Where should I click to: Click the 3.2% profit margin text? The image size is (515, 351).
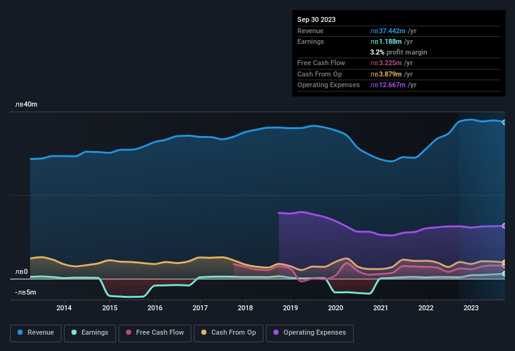tap(398, 52)
